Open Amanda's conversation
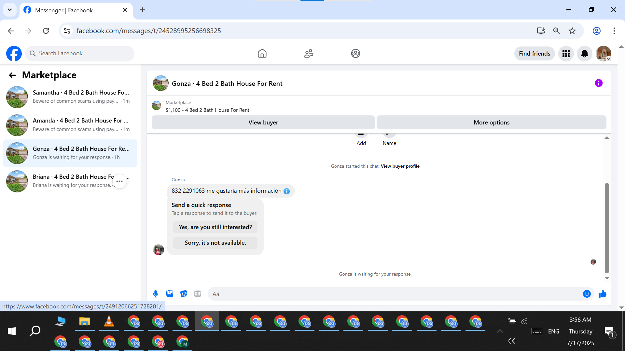625x351 pixels. (70, 125)
